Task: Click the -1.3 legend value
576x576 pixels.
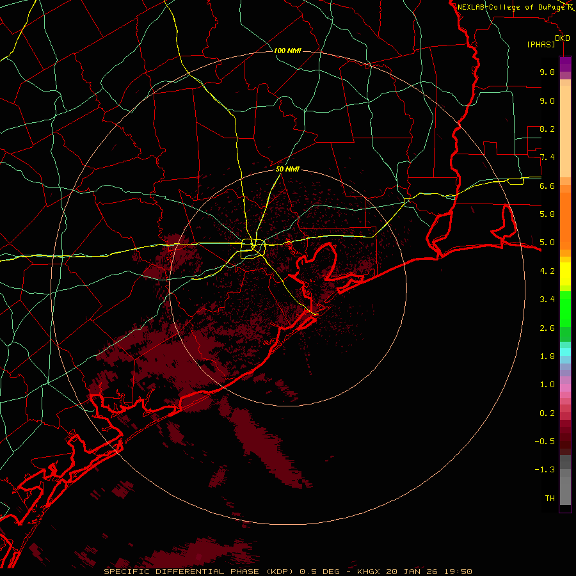Action: [x=545, y=470]
